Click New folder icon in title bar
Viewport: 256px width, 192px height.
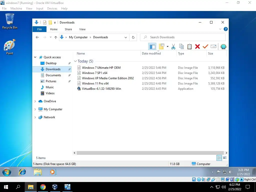(50, 22)
